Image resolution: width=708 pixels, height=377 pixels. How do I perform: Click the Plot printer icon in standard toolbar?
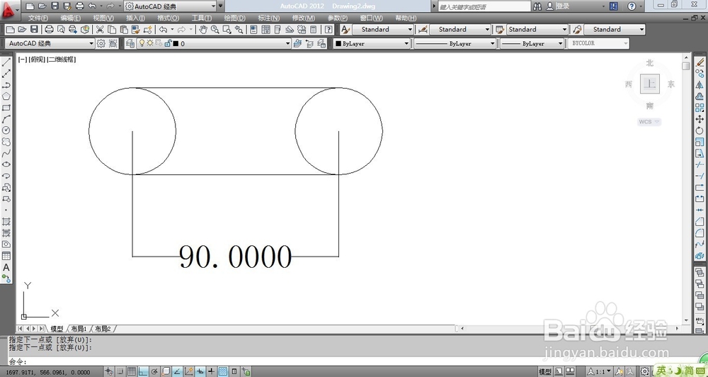[50, 29]
